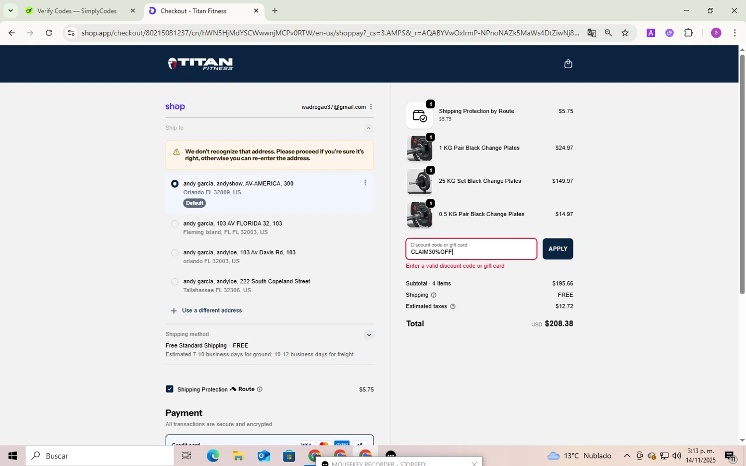Close the Checkout Titan Fitness tab
Screen dimensions: 746x466
(x=256, y=10)
